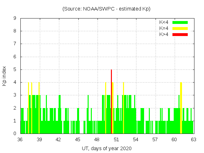
Task: Click the x-axis tick label 63
Action: (193, 140)
